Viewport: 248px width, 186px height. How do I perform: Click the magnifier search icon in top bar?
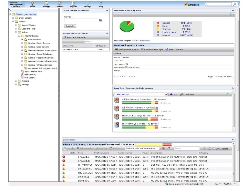point(235,4)
